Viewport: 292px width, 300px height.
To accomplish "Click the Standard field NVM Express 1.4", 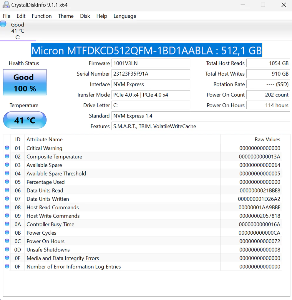I will [201, 116].
